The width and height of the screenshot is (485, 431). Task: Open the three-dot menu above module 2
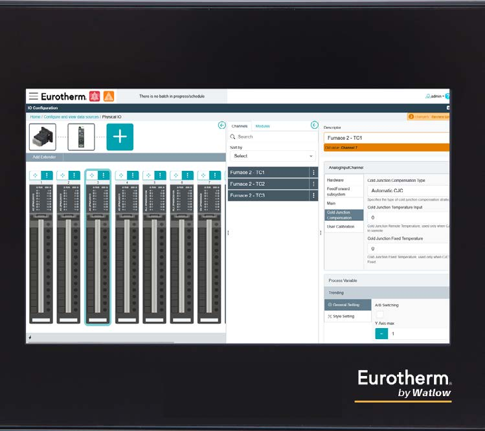tap(74, 175)
